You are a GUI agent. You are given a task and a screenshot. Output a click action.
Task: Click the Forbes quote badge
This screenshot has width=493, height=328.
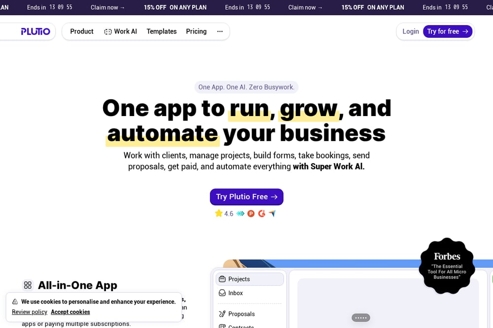pyautogui.click(x=447, y=266)
